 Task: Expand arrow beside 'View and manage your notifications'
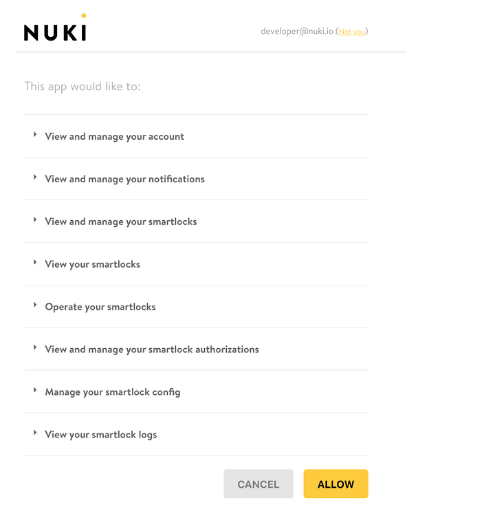pyautogui.click(x=35, y=177)
